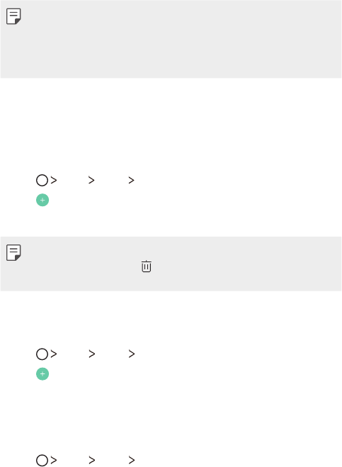
Task: Click the chevron right after the first home circle
Action: click(x=54, y=180)
